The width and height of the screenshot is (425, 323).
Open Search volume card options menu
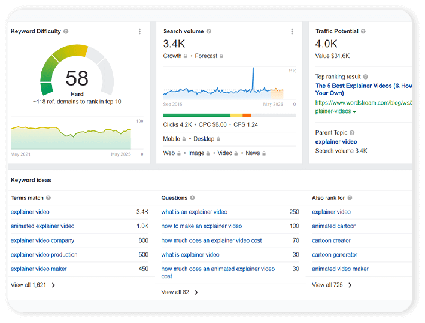pos(292,32)
